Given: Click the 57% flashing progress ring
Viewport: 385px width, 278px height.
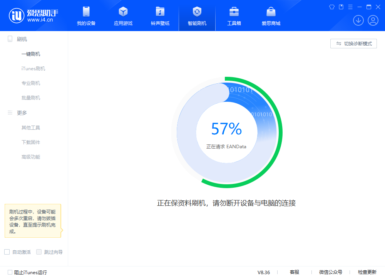Looking at the screenshot, I should pos(226,132).
